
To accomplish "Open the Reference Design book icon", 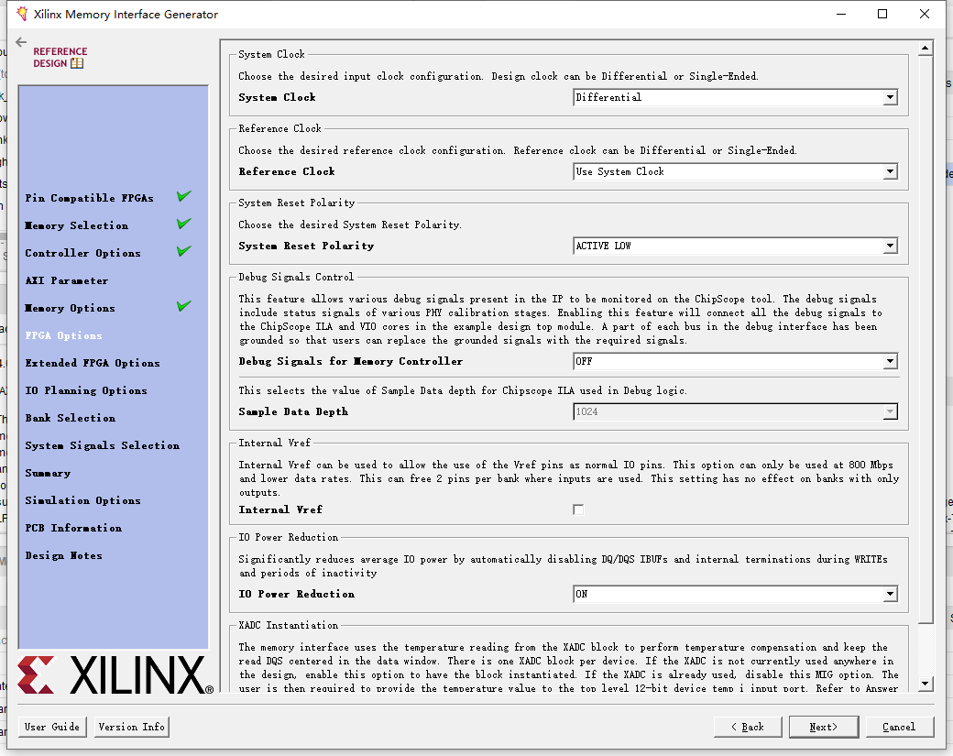I will [x=77, y=63].
